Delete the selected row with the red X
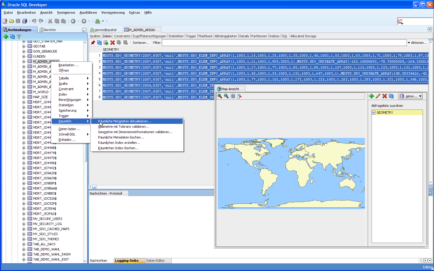 [x=113, y=43]
